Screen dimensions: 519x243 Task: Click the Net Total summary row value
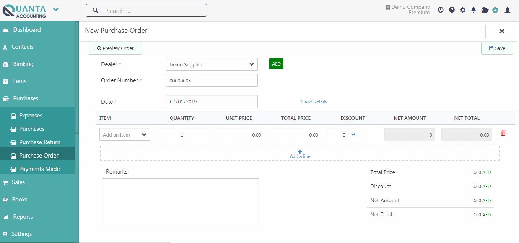(482, 214)
